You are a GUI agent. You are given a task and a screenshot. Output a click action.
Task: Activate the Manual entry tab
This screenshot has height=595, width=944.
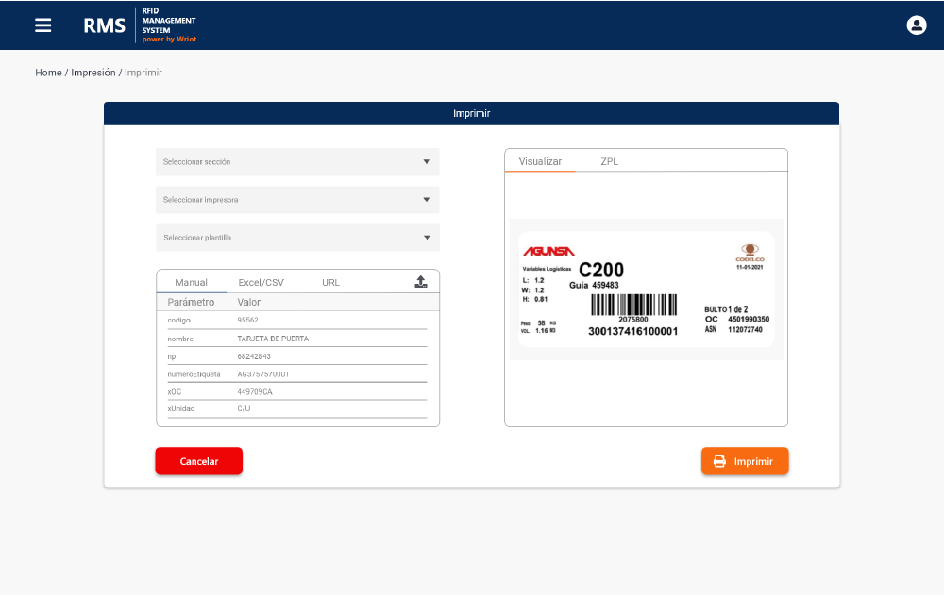(x=193, y=281)
